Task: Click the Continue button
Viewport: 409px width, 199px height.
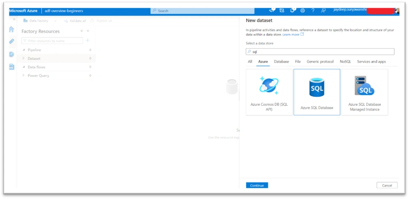Action: [257, 186]
